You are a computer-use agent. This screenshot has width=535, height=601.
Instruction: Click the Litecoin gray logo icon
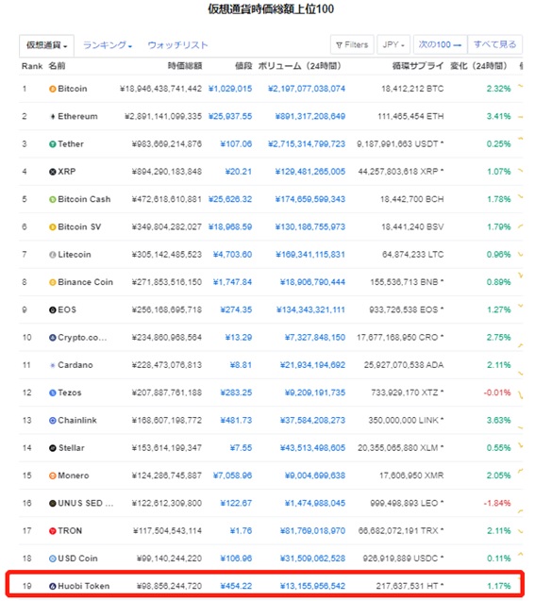53,255
